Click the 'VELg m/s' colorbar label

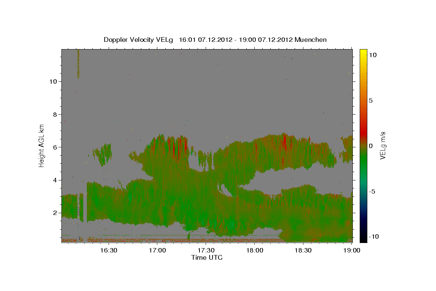tap(382, 145)
